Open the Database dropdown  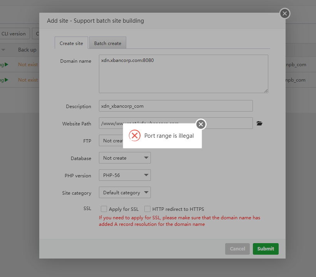click(125, 158)
